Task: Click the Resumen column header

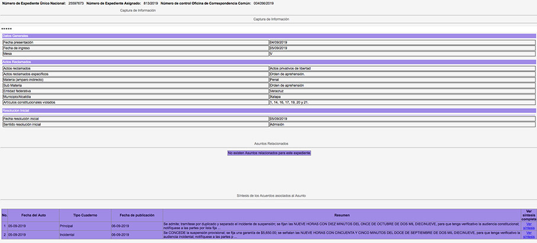Action: [342, 215]
